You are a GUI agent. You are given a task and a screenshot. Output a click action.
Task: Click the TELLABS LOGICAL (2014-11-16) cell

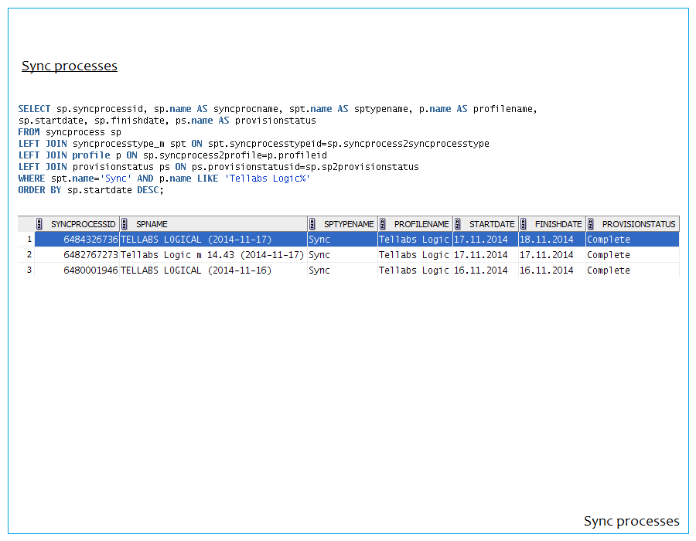tap(196, 270)
